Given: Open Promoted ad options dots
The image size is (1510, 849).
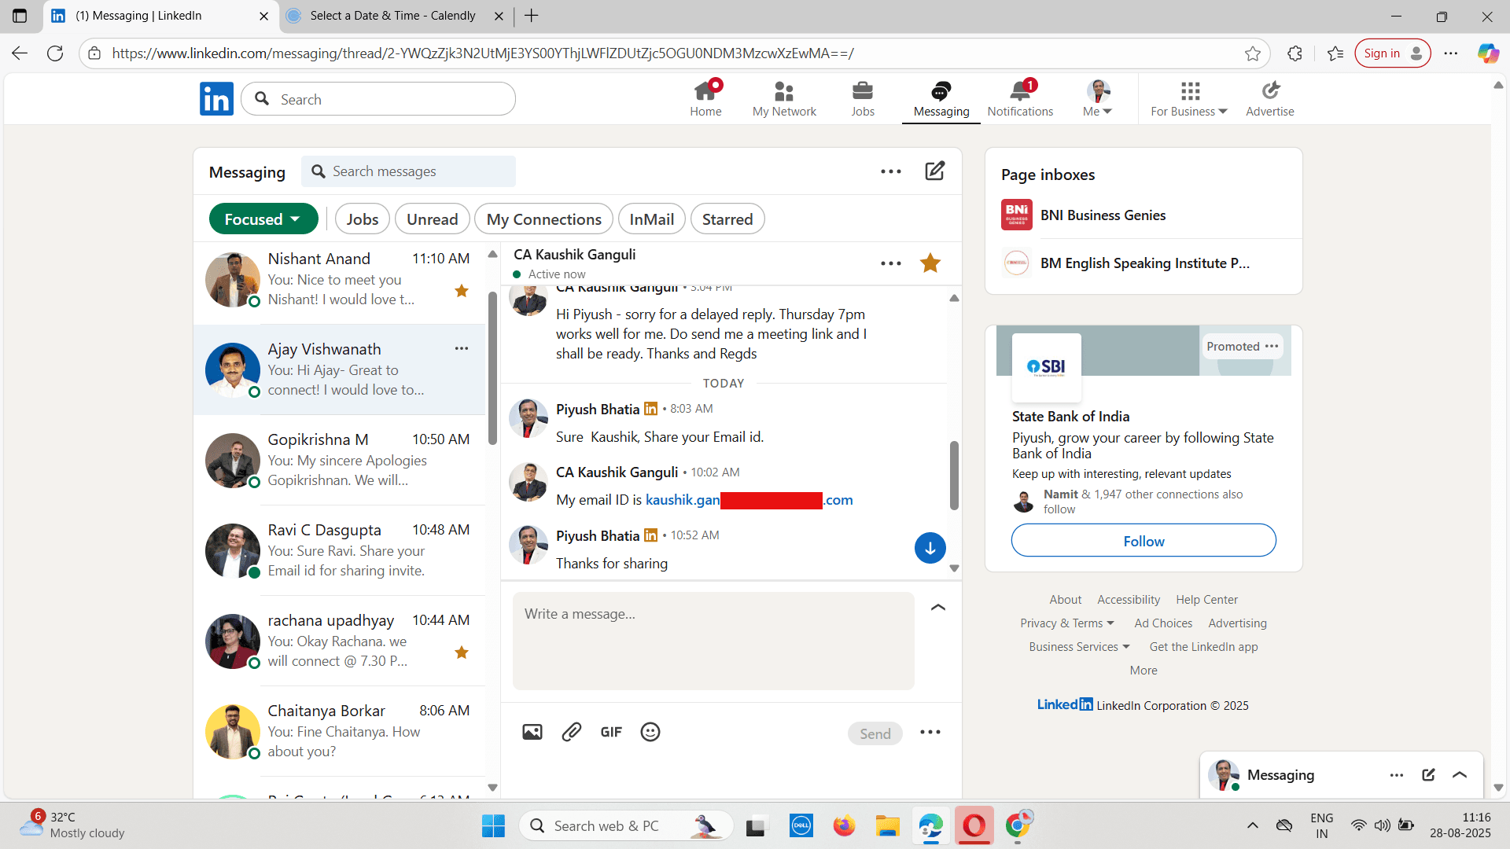Looking at the screenshot, I should (x=1272, y=346).
